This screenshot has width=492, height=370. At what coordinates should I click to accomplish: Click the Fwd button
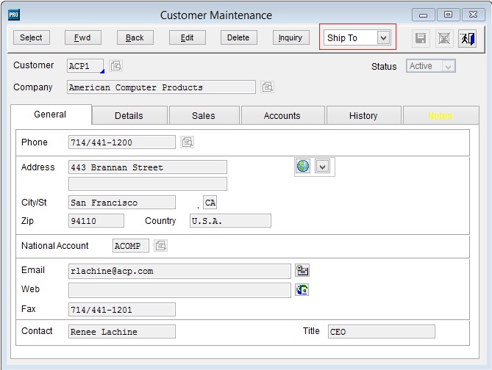83,37
